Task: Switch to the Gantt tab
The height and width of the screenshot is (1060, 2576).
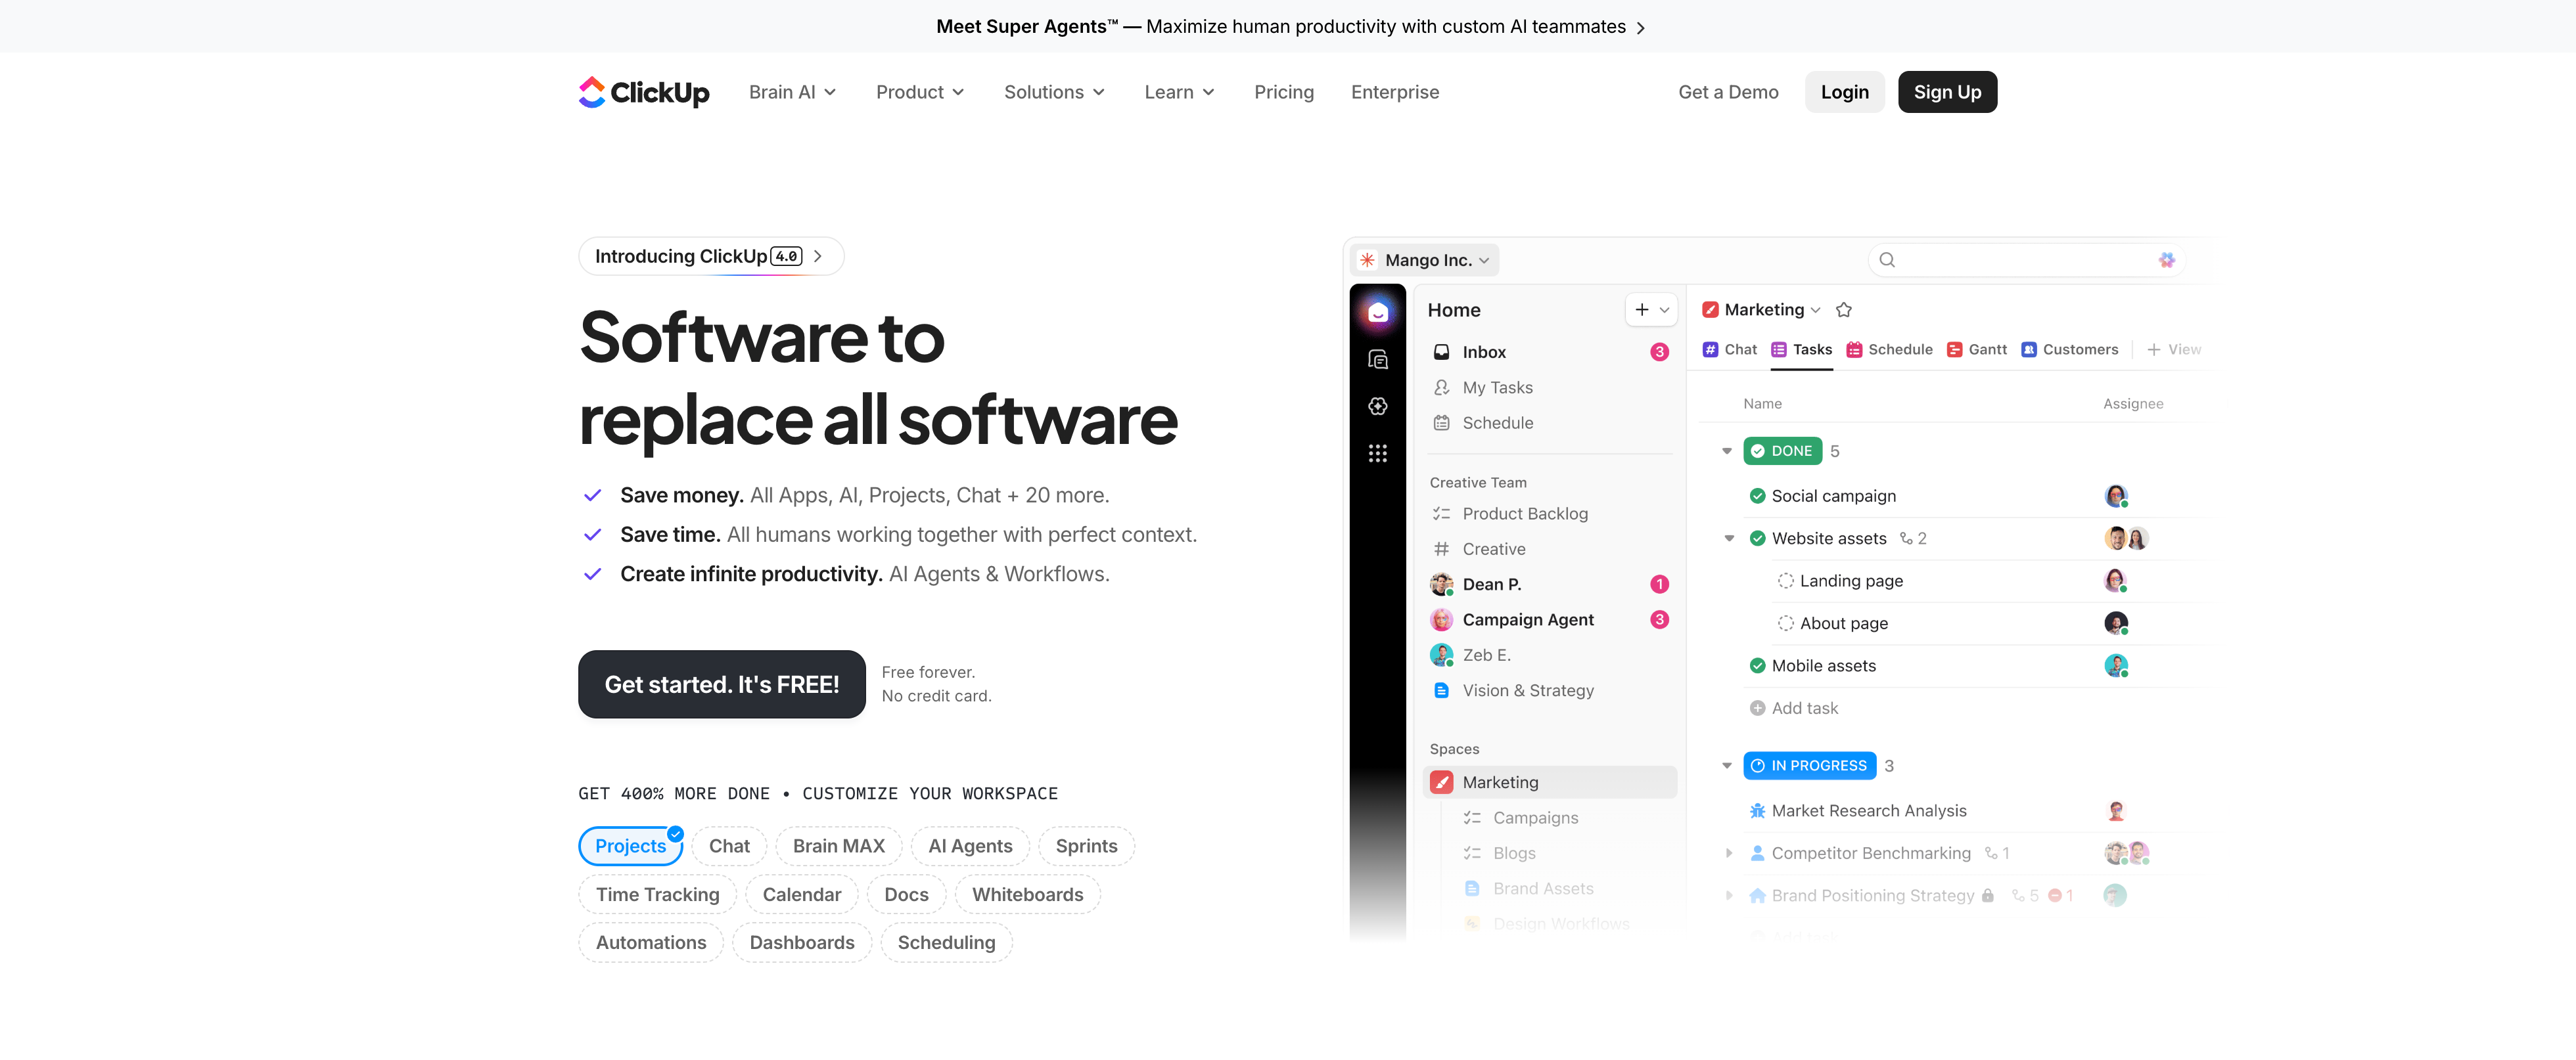Action: 1976,349
